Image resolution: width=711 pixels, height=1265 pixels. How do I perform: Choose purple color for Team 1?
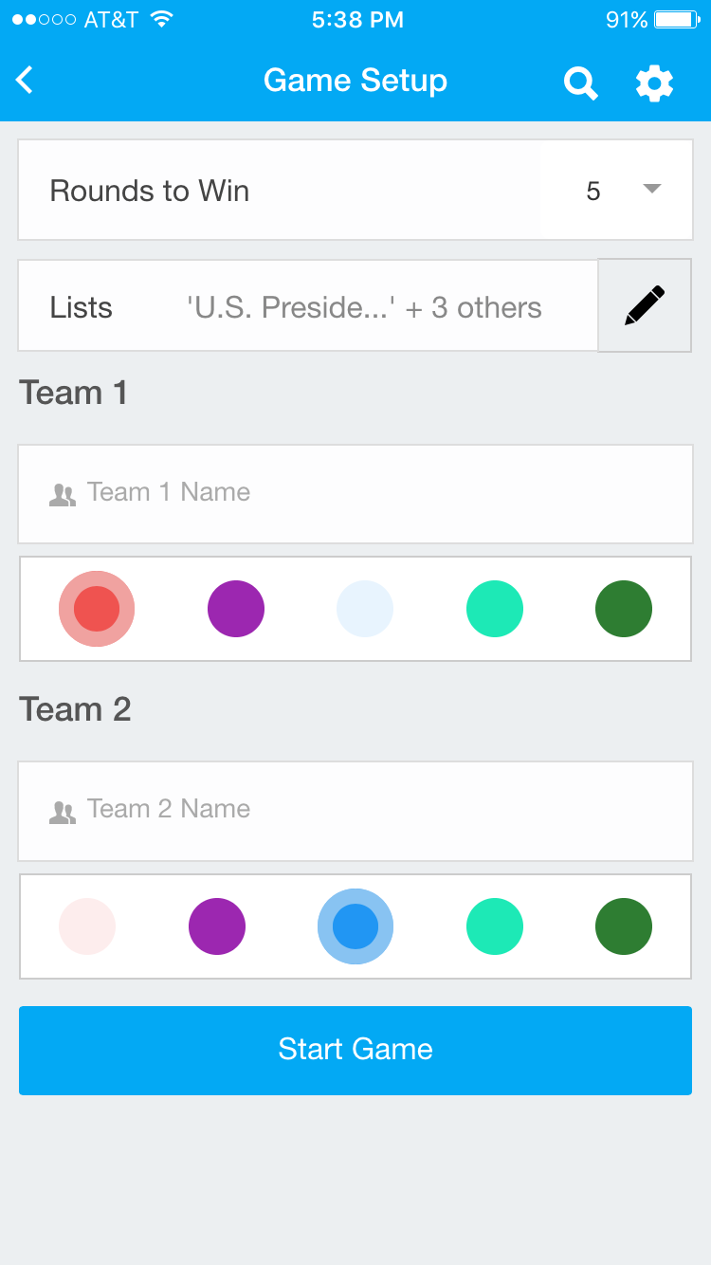pos(236,609)
